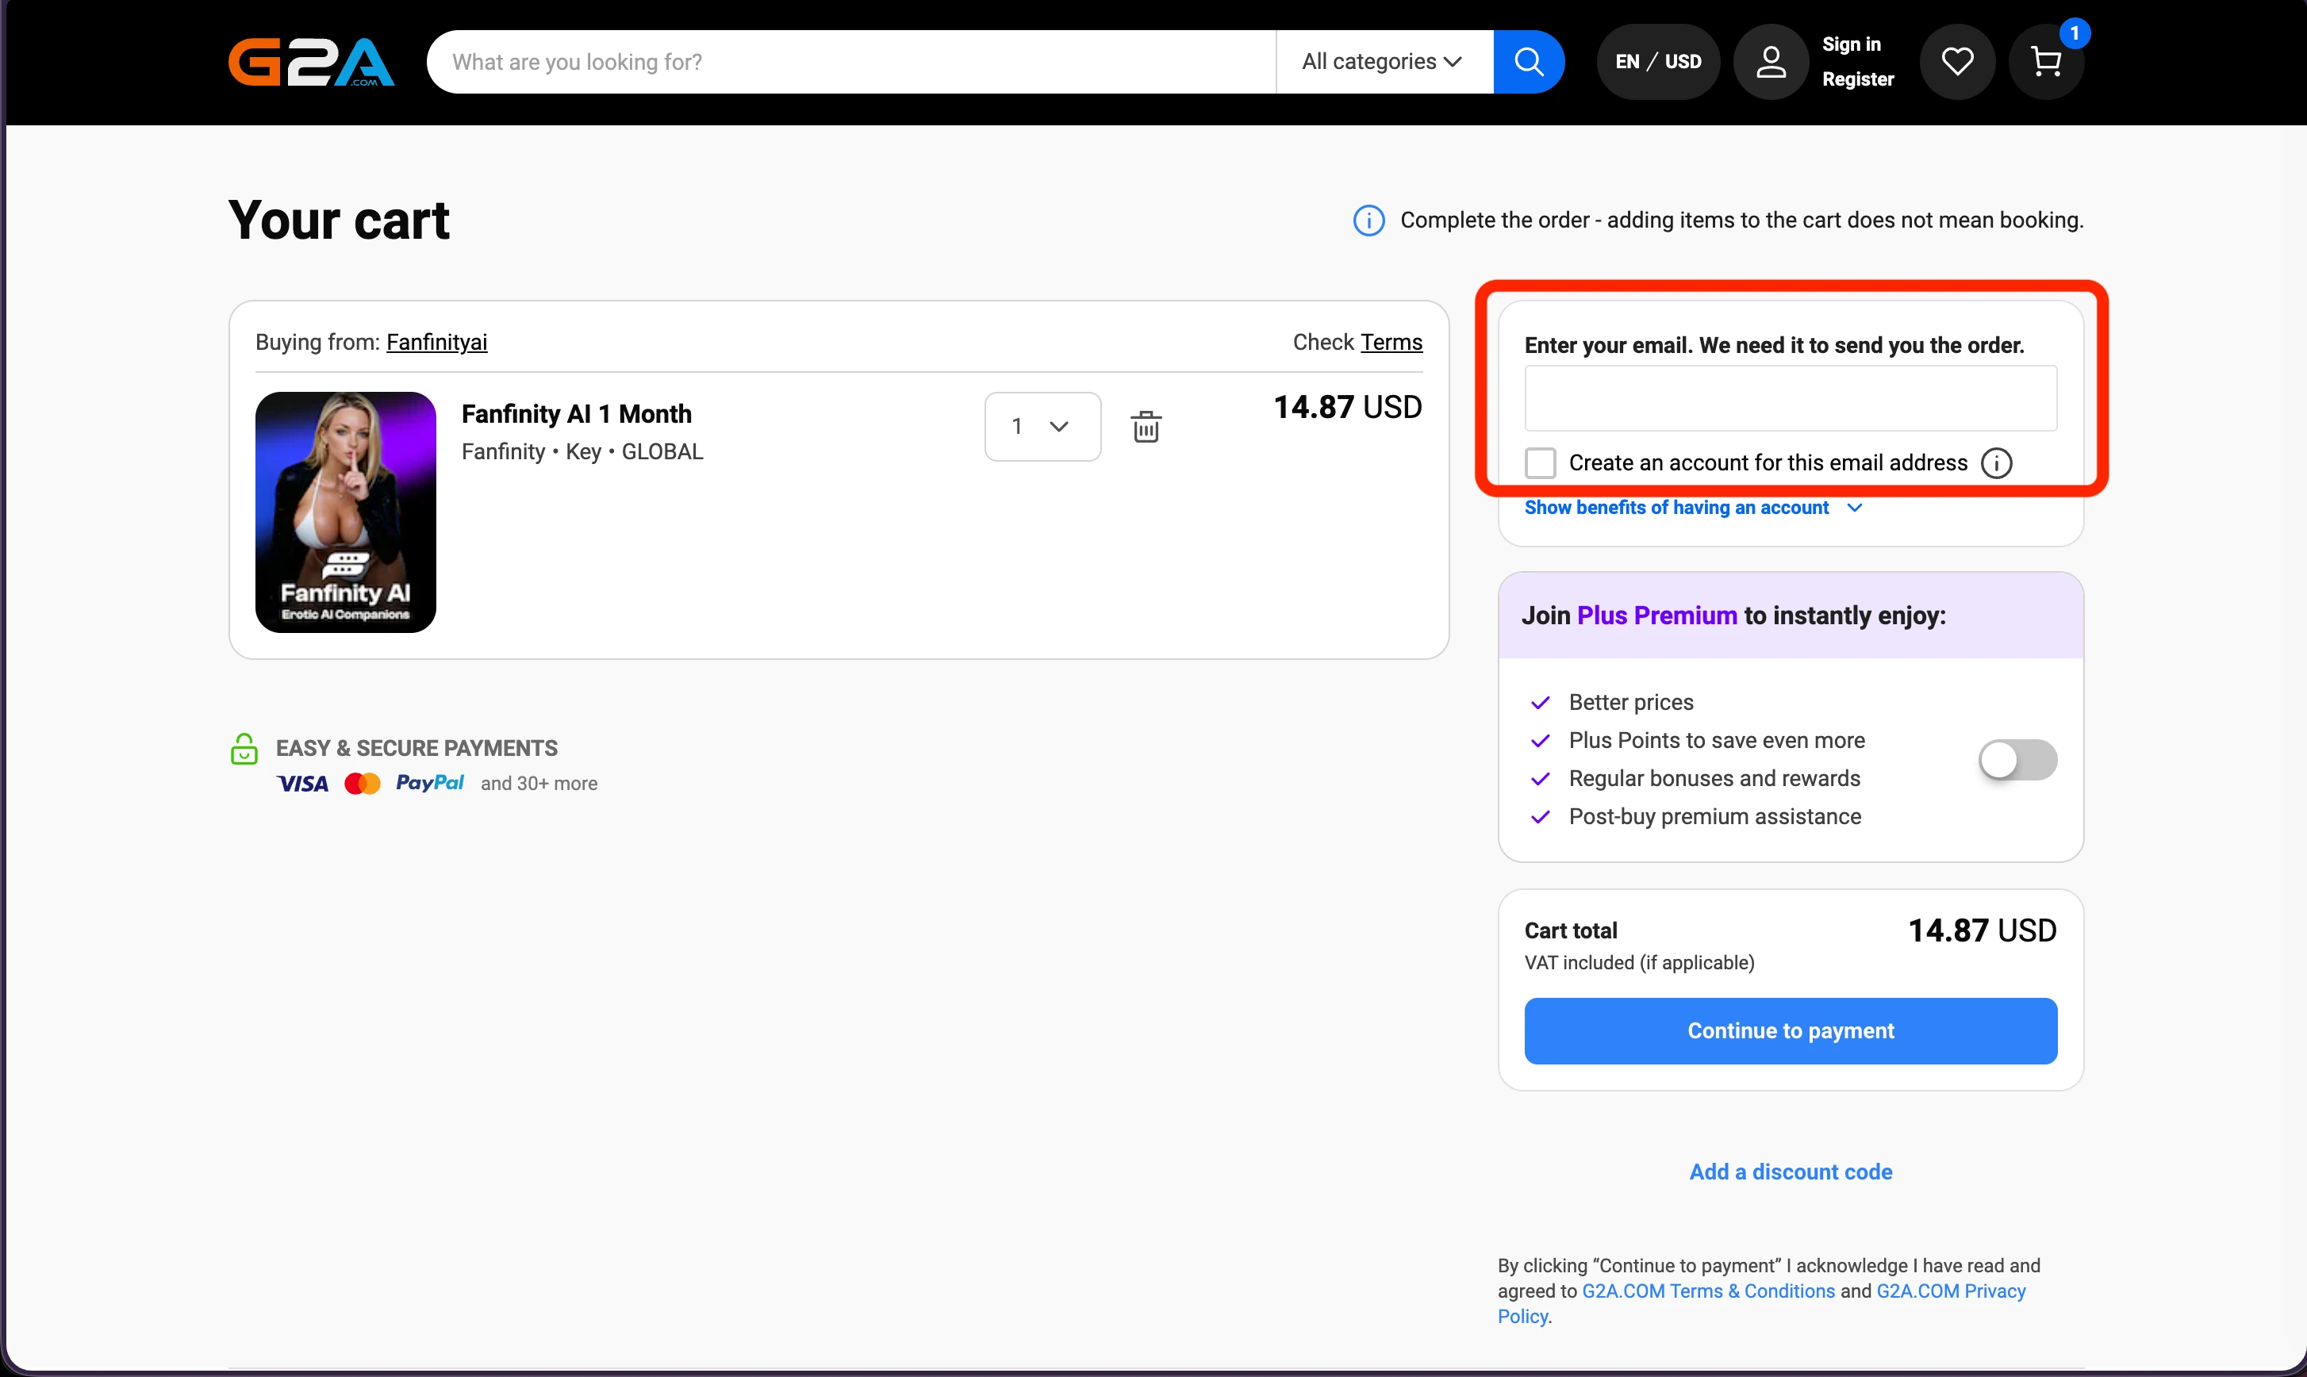
Task: Open the Check Terms link
Action: (1391, 343)
